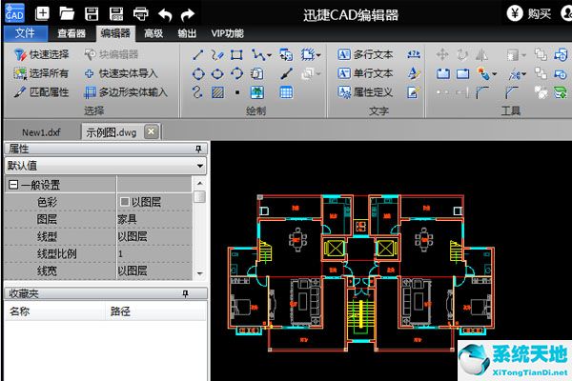Switch to the 编辑器 tab
The image size is (572, 381).
115,33
